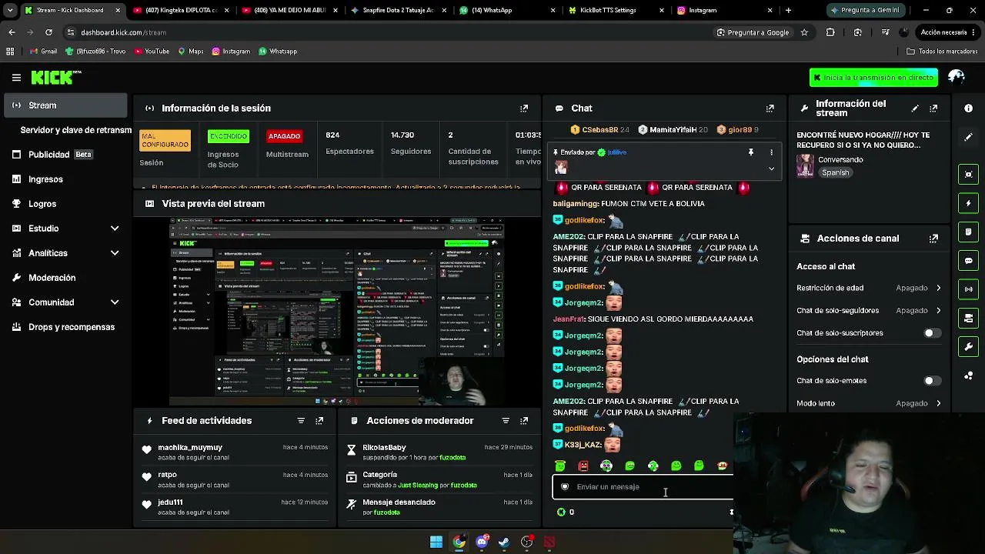Pop out the Información de la sesión panel
This screenshot has height=554, width=985.
coord(524,108)
